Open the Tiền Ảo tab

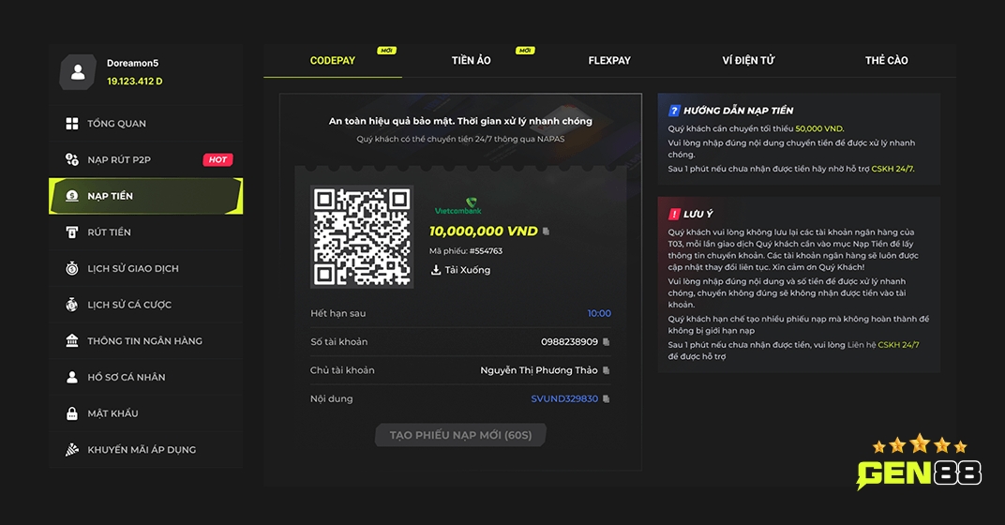(471, 60)
